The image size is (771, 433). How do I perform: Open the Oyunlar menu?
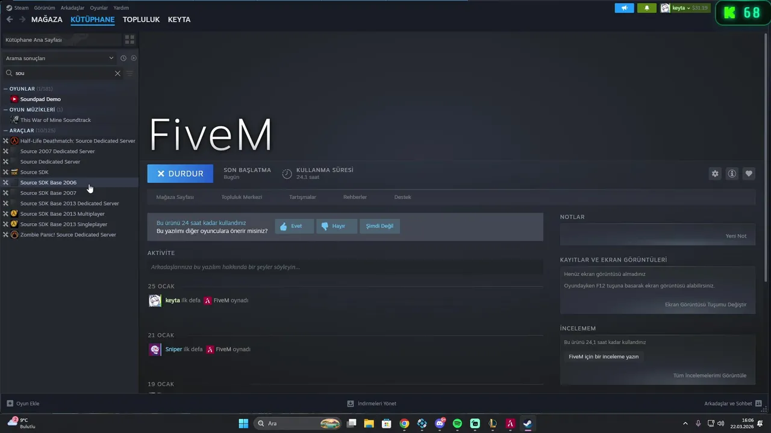click(99, 8)
